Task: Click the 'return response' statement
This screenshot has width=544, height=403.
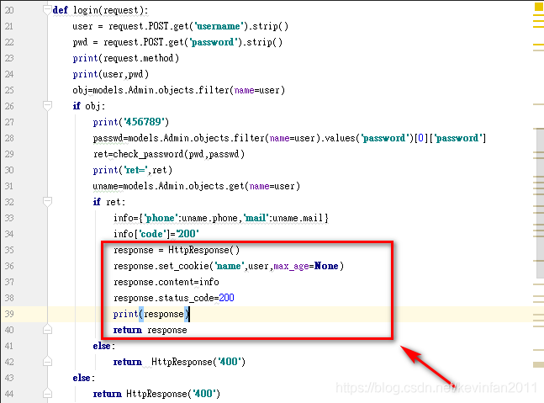Action: pyautogui.click(x=151, y=330)
